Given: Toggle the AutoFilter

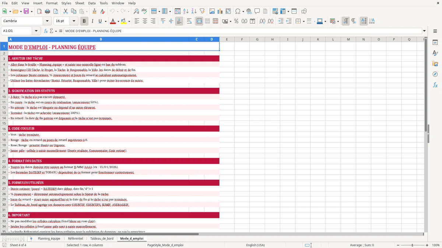Looking at the screenshot, I should [202, 11].
